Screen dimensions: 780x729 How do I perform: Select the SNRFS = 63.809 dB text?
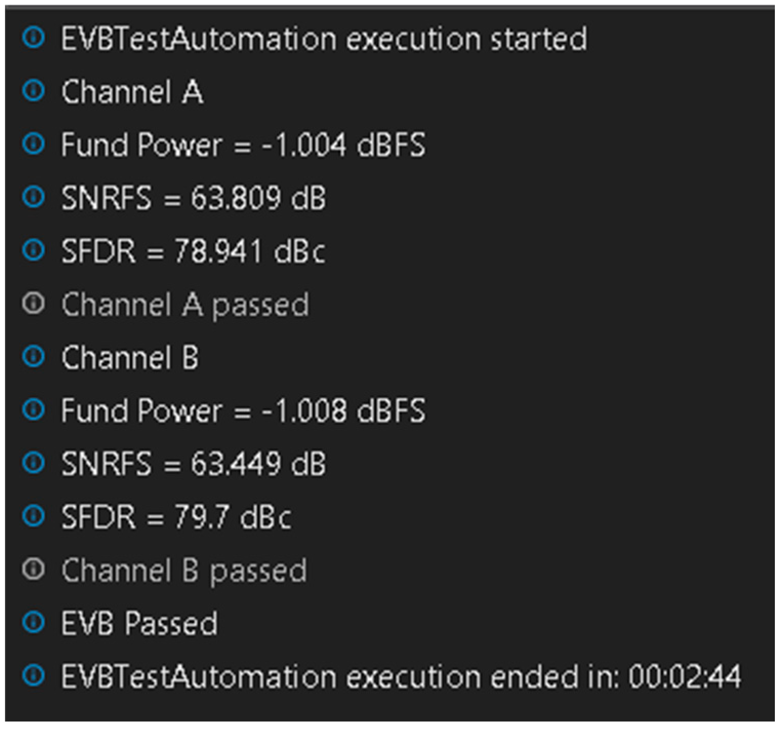193,198
